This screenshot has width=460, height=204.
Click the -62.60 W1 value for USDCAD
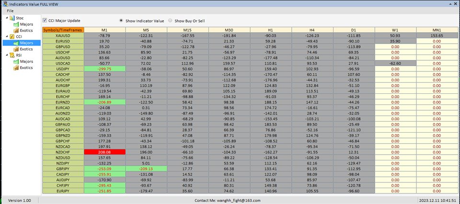tap(396, 63)
